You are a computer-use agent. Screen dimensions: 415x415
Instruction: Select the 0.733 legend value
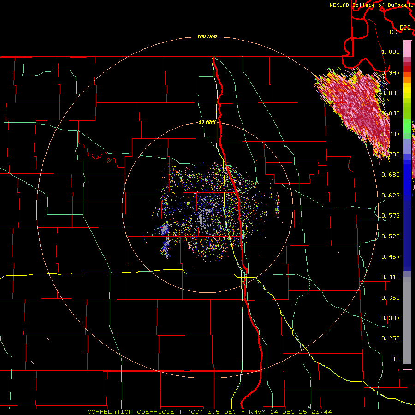click(391, 154)
